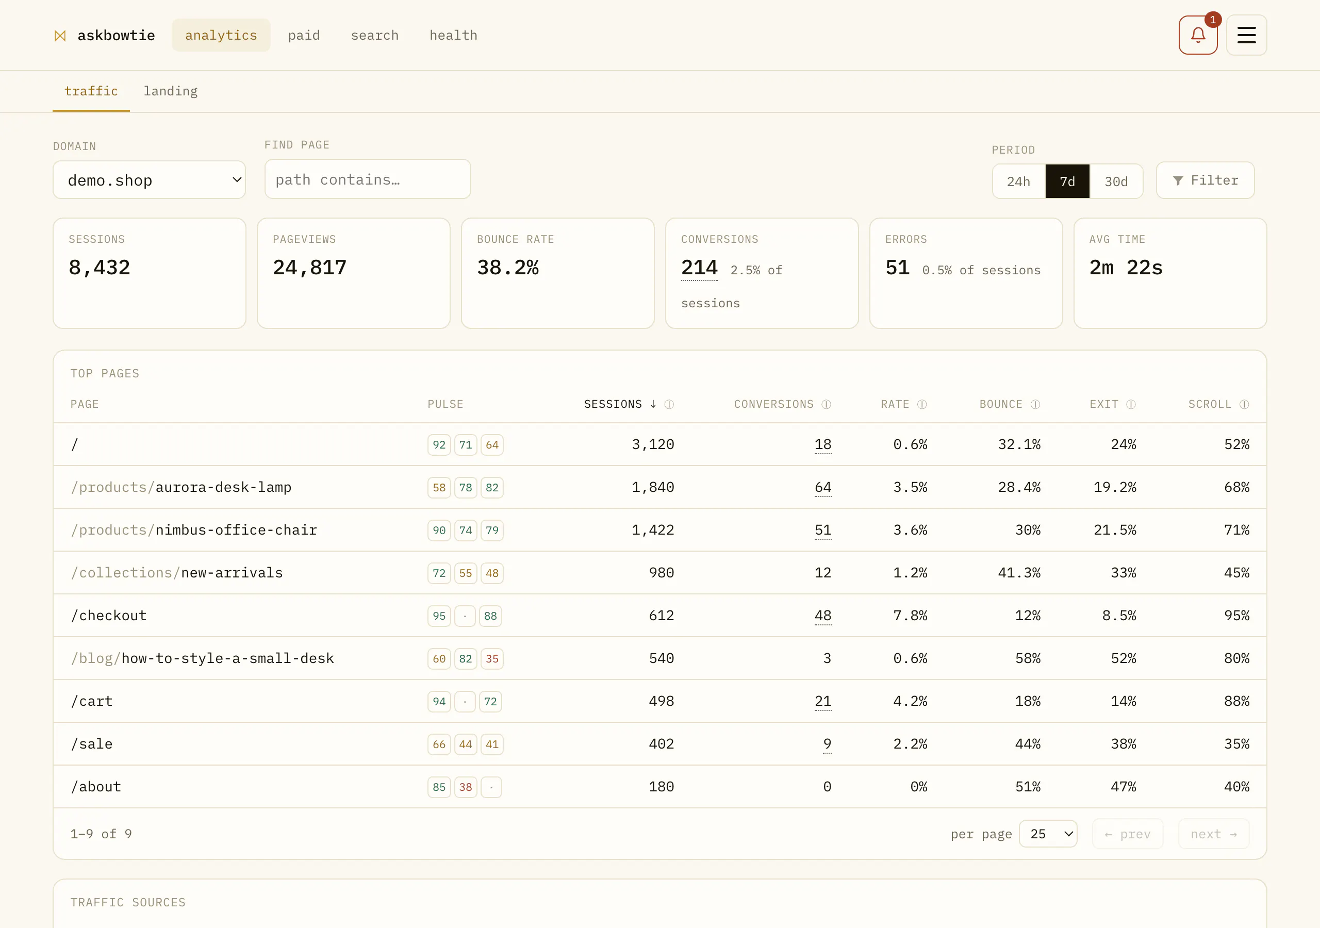
Task: Click pulse badge 95 in /checkout row
Action: tap(439, 616)
